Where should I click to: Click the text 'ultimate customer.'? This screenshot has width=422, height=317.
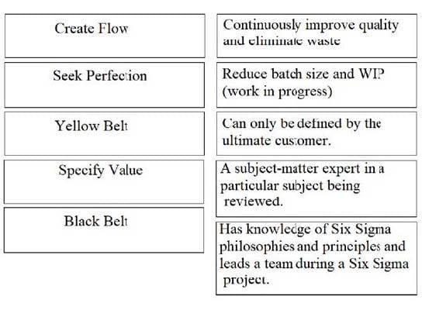[x=276, y=140]
